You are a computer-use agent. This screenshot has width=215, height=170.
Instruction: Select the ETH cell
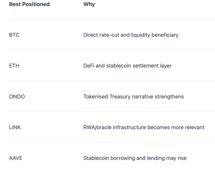(x=14, y=66)
